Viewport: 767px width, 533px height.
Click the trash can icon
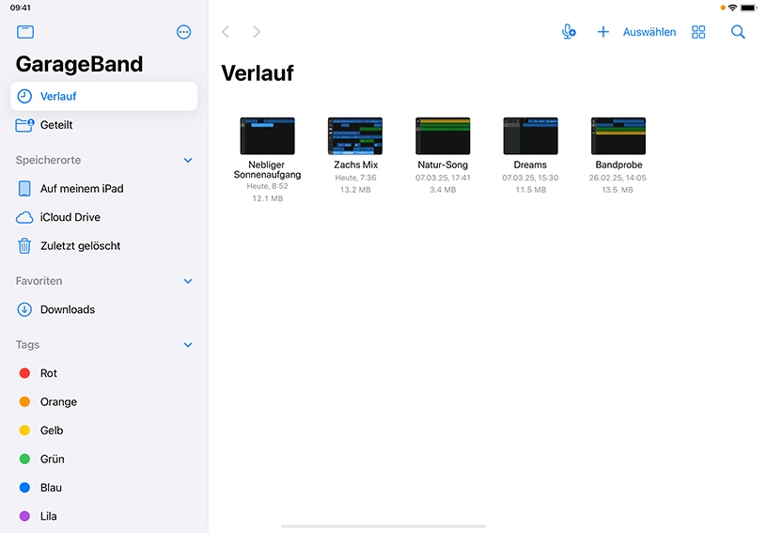(24, 246)
